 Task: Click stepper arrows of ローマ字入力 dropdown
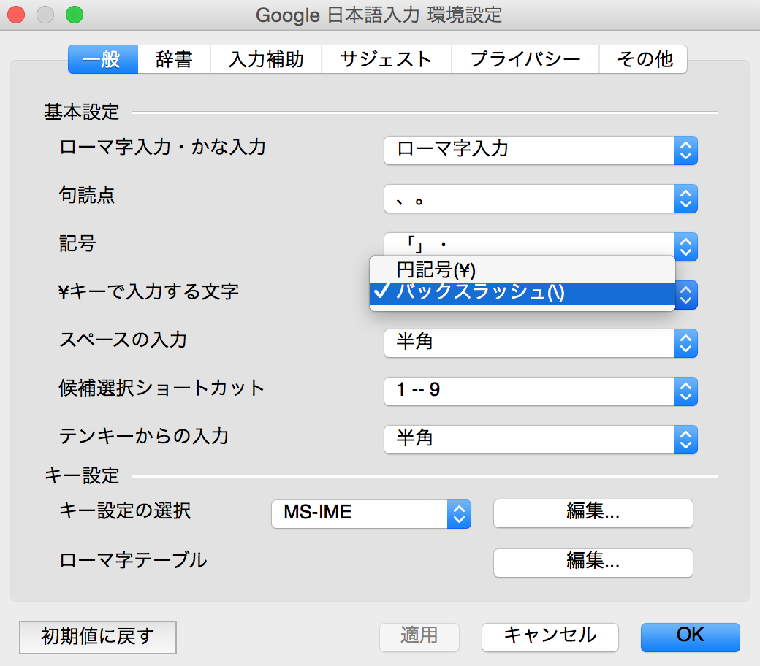pyautogui.click(x=685, y=150)
